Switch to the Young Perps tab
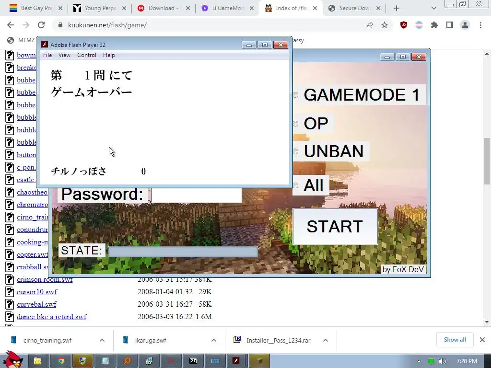Viewport: 491px width, 368px height. (x=100, y=8)
